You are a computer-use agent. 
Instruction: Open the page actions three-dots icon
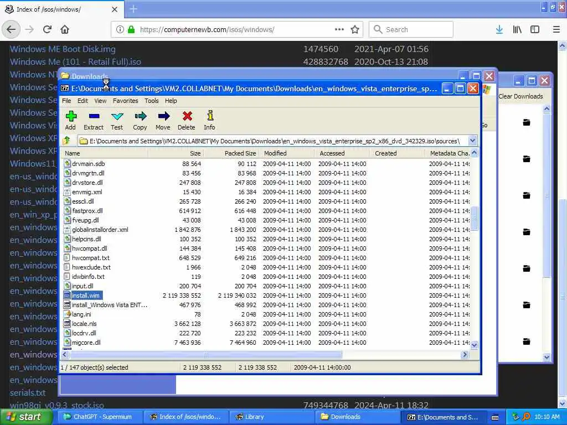[339, 29]
